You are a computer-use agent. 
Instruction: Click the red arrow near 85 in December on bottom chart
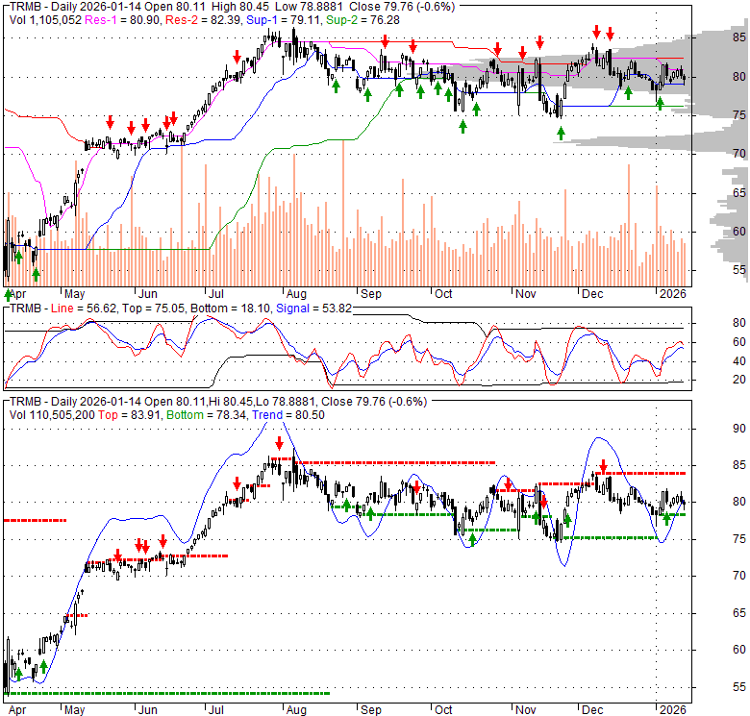tap(604, 465)
